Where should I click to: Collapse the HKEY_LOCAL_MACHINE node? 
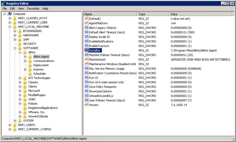click(10, 27)
